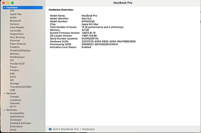Click Activation Lock Status "Enabled" value
The height and width of the screenshot is (133, 201).
click(86, 47)
